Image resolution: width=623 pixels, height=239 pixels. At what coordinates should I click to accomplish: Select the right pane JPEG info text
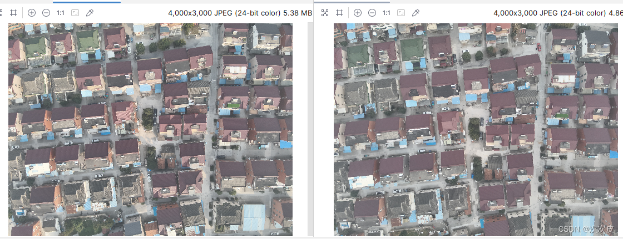click(558, 13)
